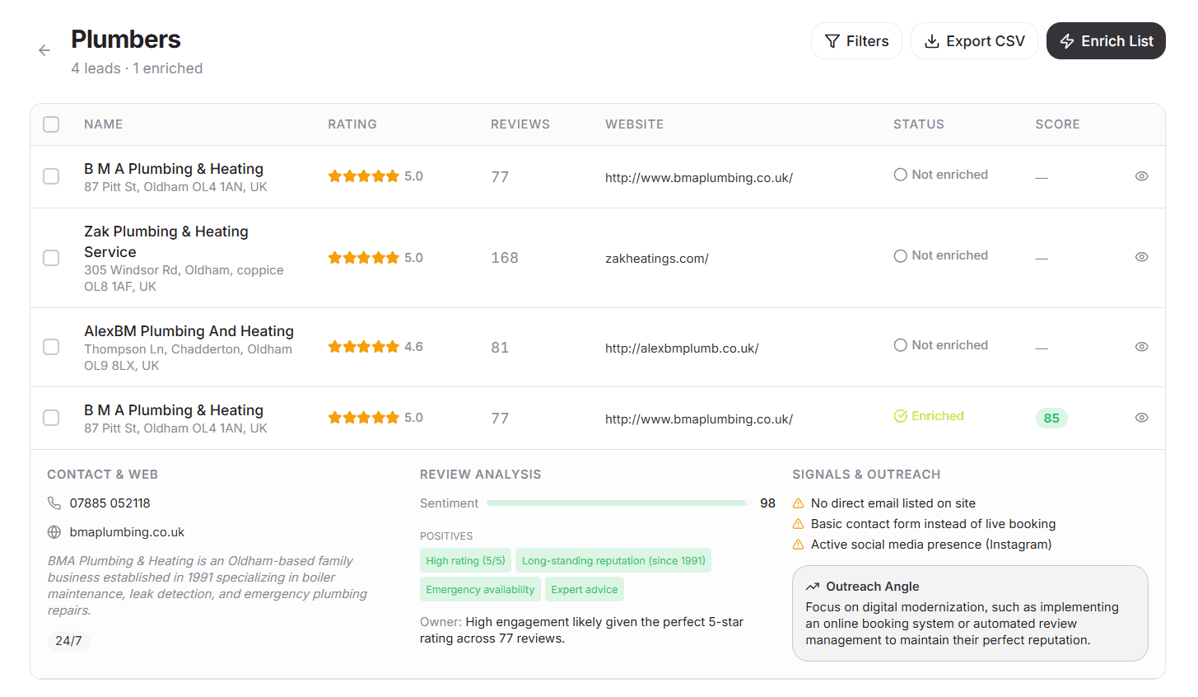Screen dimensions: 1198x697
Task: Click warning icon for Active social media signal
Action: click(798, 545)
